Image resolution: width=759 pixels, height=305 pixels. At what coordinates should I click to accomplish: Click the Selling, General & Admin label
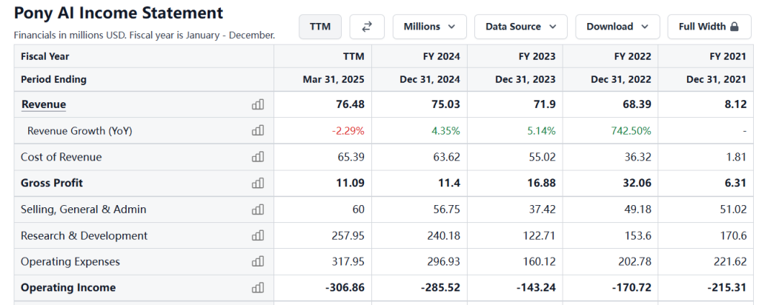click(83, 210)
